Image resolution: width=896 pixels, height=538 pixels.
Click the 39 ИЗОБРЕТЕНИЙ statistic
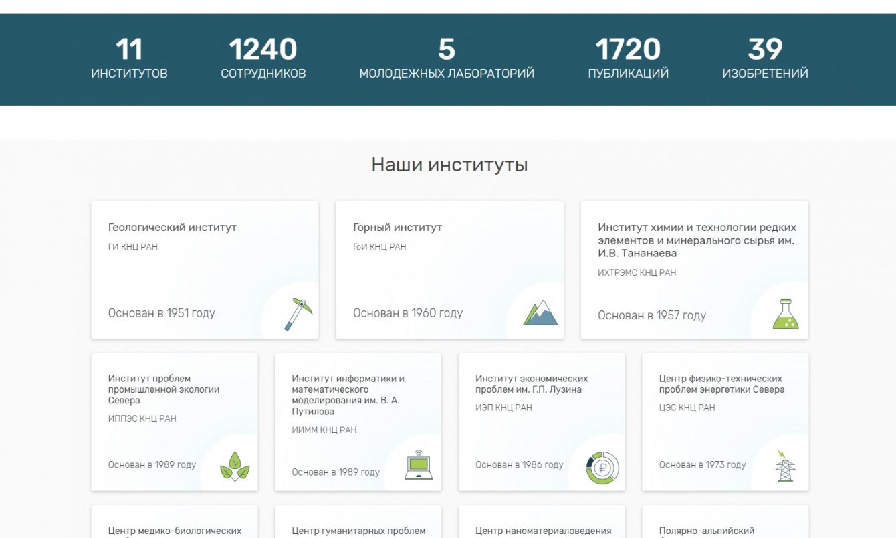point(765,59)
